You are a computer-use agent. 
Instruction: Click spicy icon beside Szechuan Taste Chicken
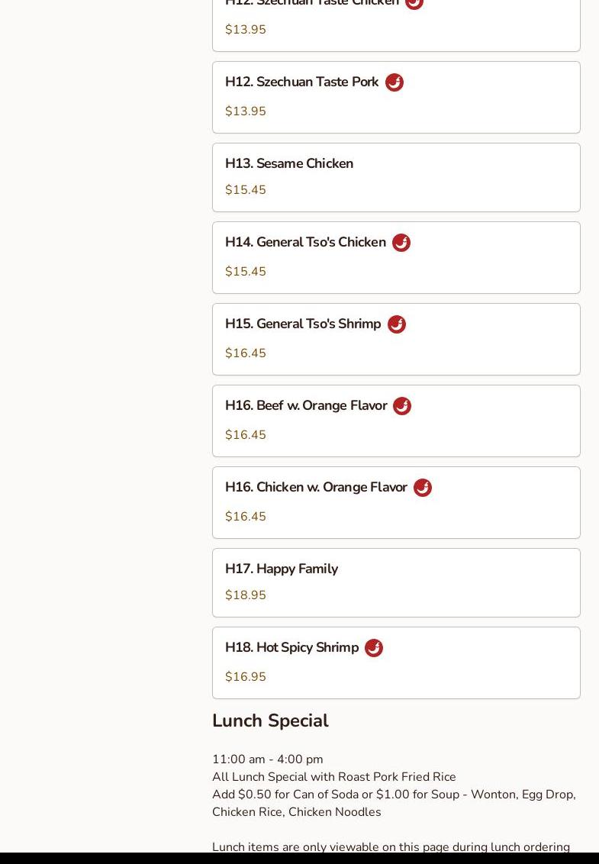point(414,3)
